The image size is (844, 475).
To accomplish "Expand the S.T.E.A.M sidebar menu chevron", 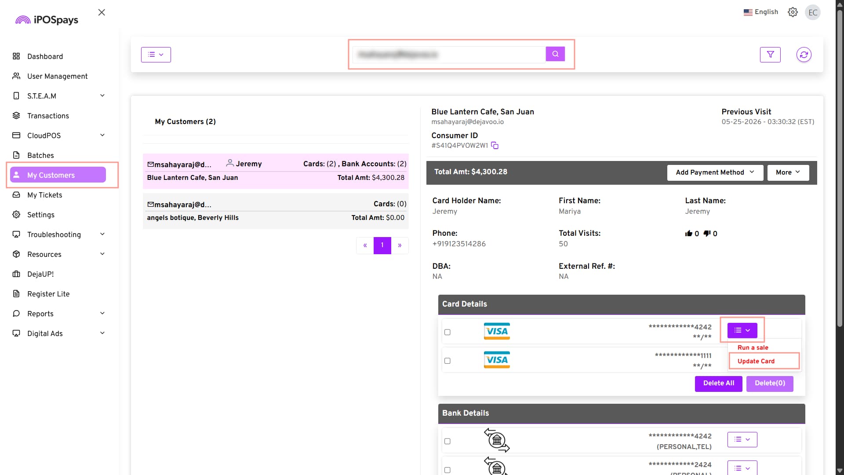I will pyautogui.click(x=102, y=96).
